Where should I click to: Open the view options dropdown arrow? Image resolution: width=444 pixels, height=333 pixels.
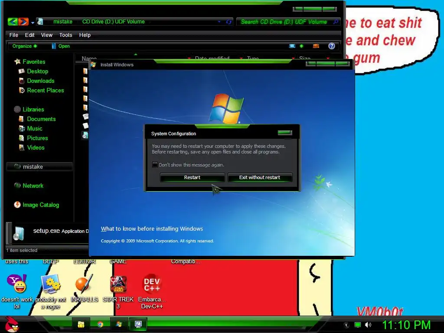301,46
